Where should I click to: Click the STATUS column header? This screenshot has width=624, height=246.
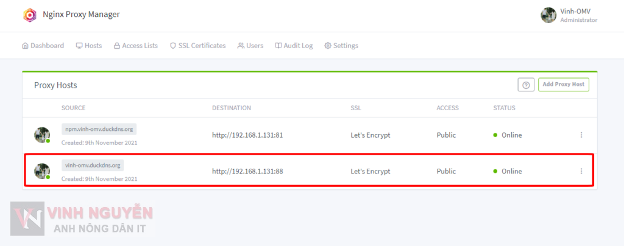[x=504, y=108]
